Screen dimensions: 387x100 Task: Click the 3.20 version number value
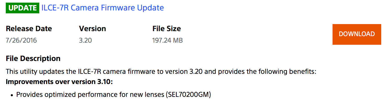[85, 41]
